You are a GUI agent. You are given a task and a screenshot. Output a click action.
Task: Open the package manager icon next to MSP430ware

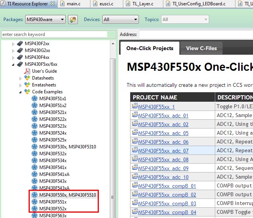click(73, 20)
